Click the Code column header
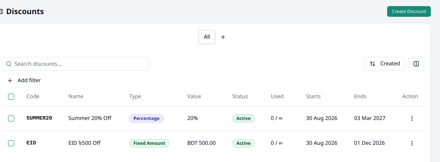The image size is (440, 162). [33, 97]
